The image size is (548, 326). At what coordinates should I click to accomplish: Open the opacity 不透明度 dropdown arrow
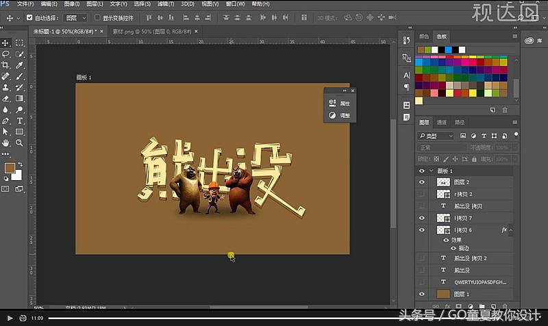point(514,148)
